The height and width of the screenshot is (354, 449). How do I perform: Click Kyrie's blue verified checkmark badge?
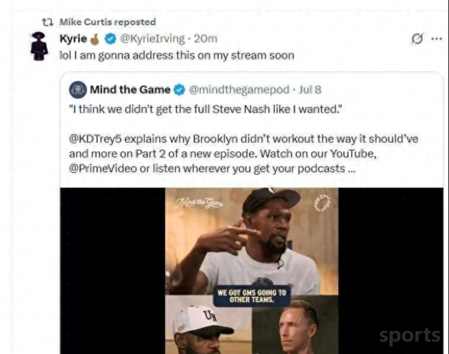(110, 39)
